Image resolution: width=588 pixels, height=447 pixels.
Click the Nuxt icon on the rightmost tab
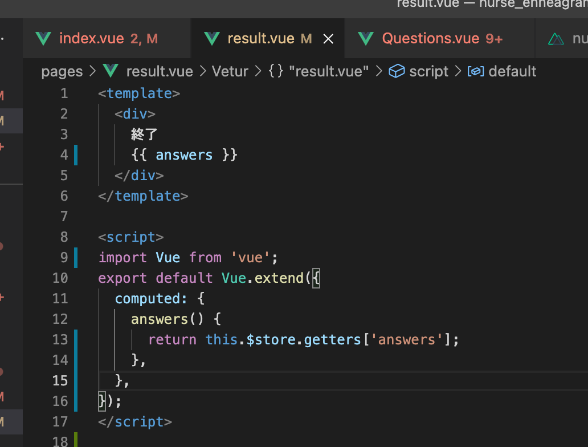click(555, 39)
